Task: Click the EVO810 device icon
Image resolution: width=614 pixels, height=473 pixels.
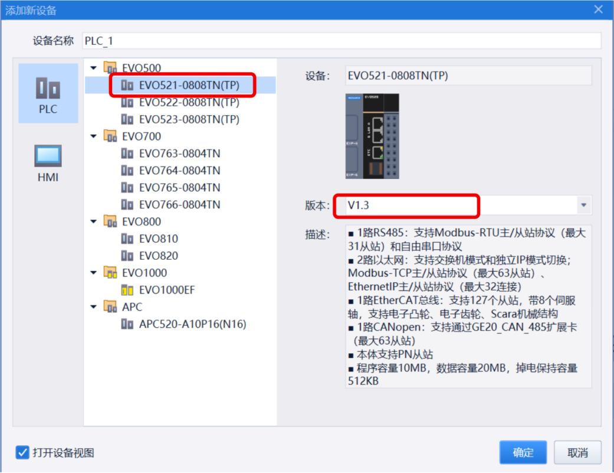Action: click(x=127, y=239)
